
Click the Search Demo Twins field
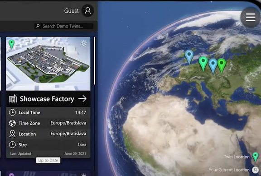pos(64,26)
